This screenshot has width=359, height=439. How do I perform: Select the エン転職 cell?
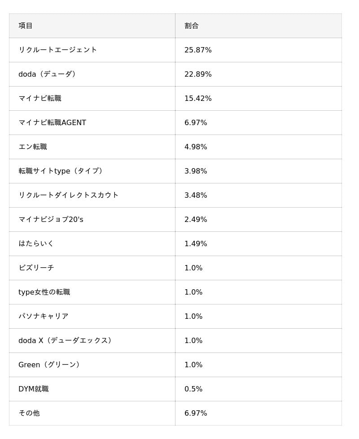33,147
